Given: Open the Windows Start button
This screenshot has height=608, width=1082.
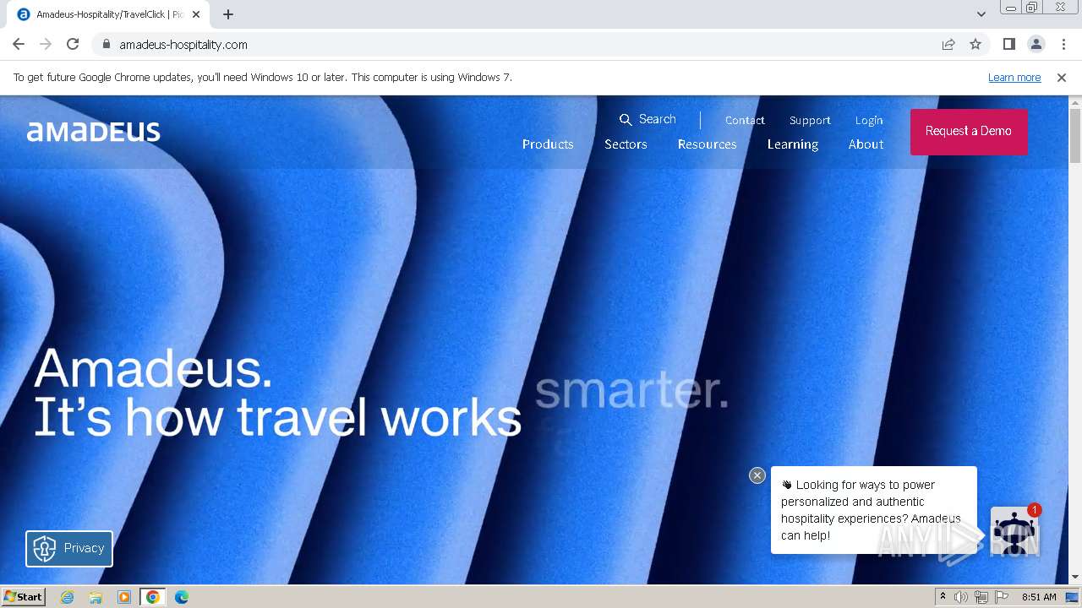Looking at the screenshot, I should pos(23,596).
